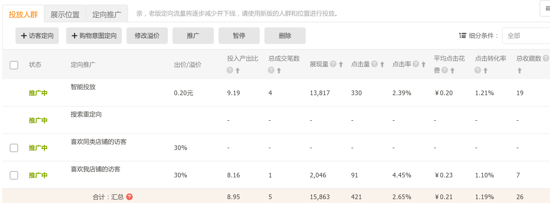Check the 喜欢同类店铺的访客 row checkbox
This screenshot has width=550, height=203.
click(14, 148)
